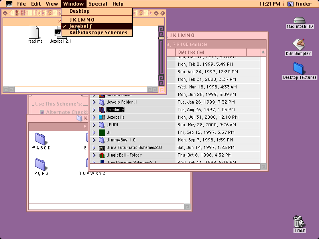Click date Wed, Mar 18, 1998, 4:33 AM
319x239 pixels.
[x=207, y=87]
